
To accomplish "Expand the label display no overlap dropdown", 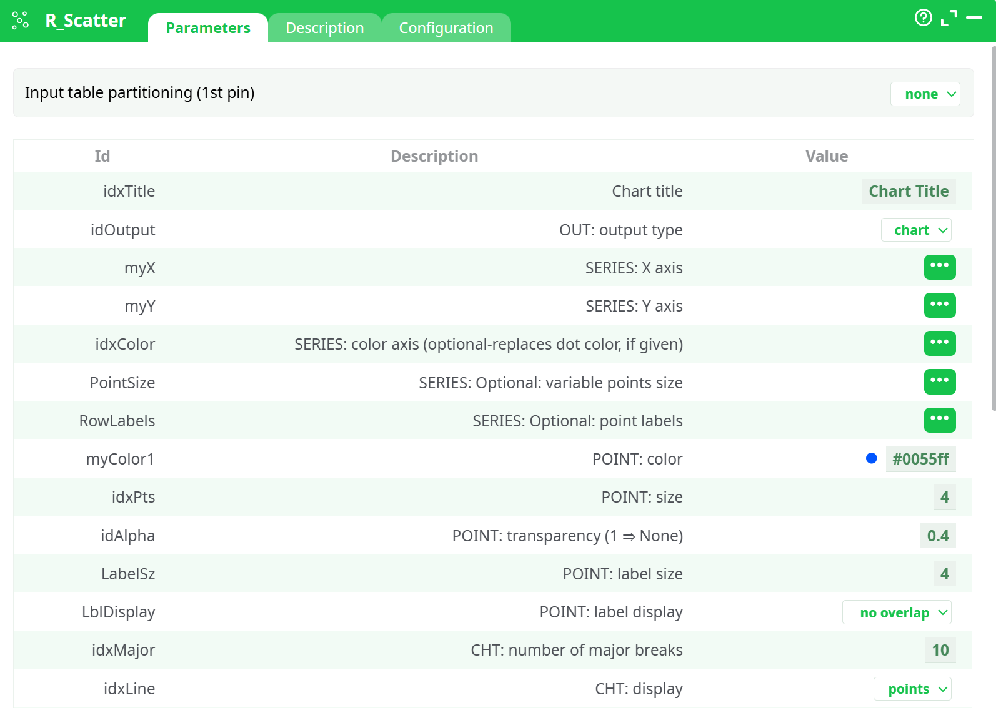I will coord(897,612).
